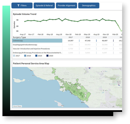Open the Demographics view
130x124 pixels.
(x=89, y=6)
